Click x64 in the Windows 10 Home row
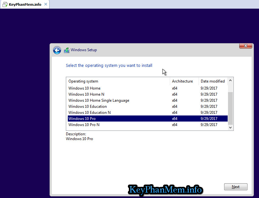 (175, 88)
